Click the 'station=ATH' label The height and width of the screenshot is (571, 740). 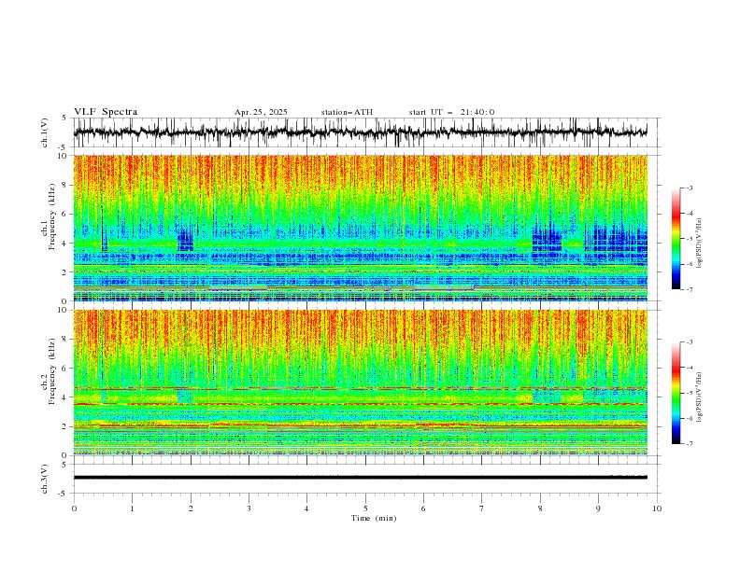coord(347,112)
